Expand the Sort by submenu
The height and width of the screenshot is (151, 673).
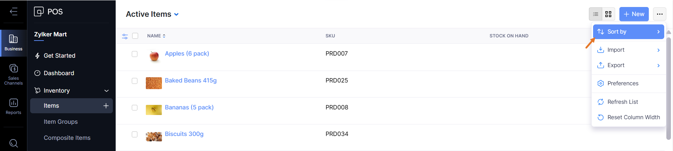click(628, 32)
